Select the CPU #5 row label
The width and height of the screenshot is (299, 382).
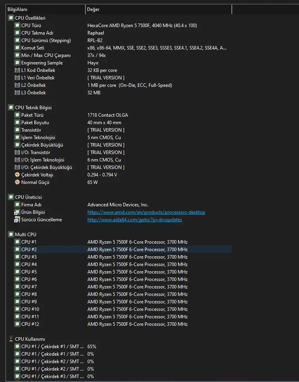pyautogui.click(x=29, y=272)
